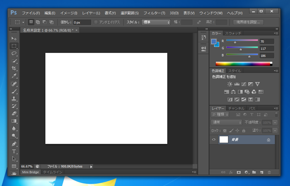Select the Gradient tool

click(x=14, y=121)
